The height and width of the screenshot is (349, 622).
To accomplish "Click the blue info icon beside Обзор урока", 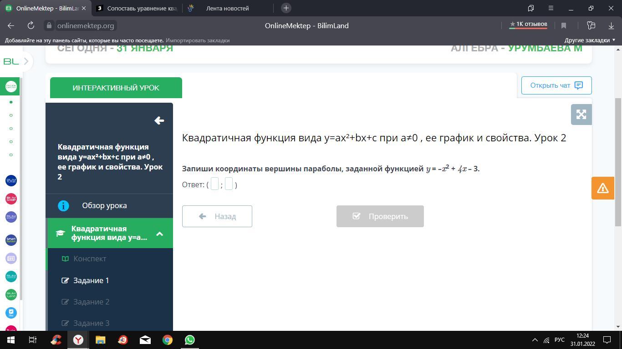I will tap(63, 206).
